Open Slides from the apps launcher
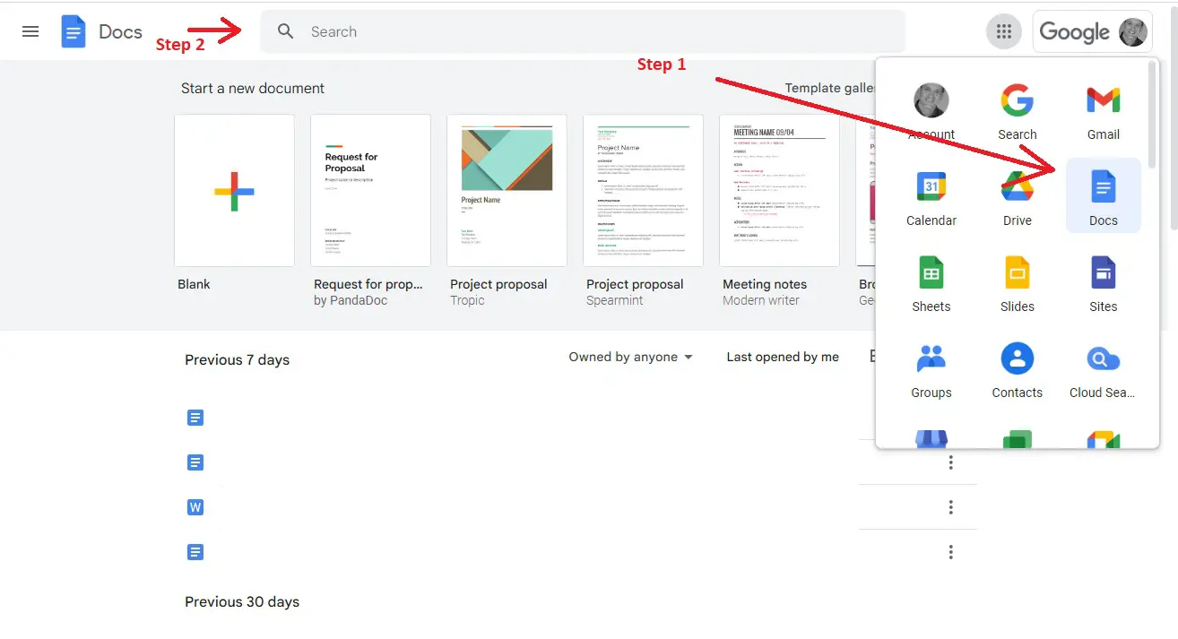This screenshot has height=639, width=1178. click(1018, 282)
